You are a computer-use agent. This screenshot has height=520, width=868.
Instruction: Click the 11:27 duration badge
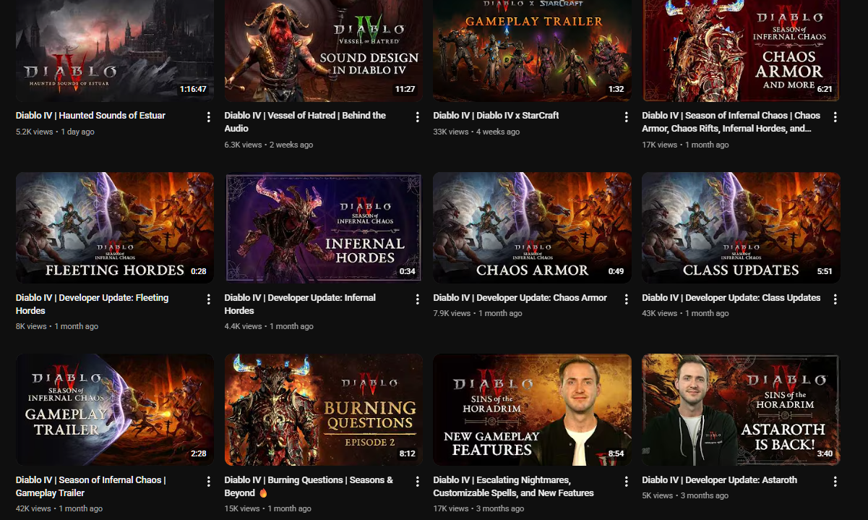click(x=405, y=90)
